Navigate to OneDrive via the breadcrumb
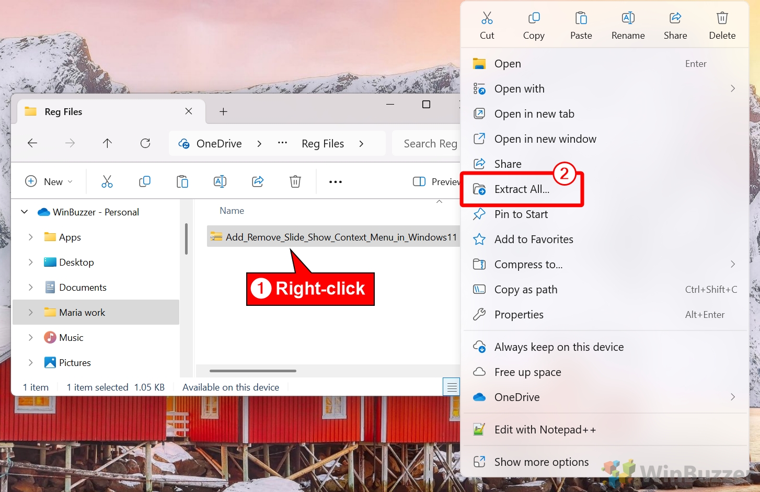 218,143
